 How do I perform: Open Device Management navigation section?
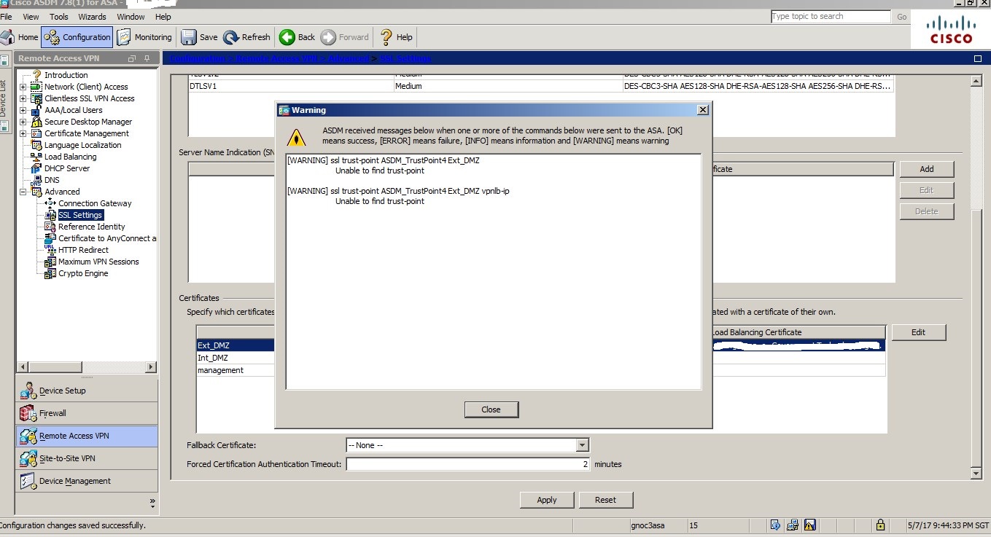pyautogui.click(x=86, y=481)
